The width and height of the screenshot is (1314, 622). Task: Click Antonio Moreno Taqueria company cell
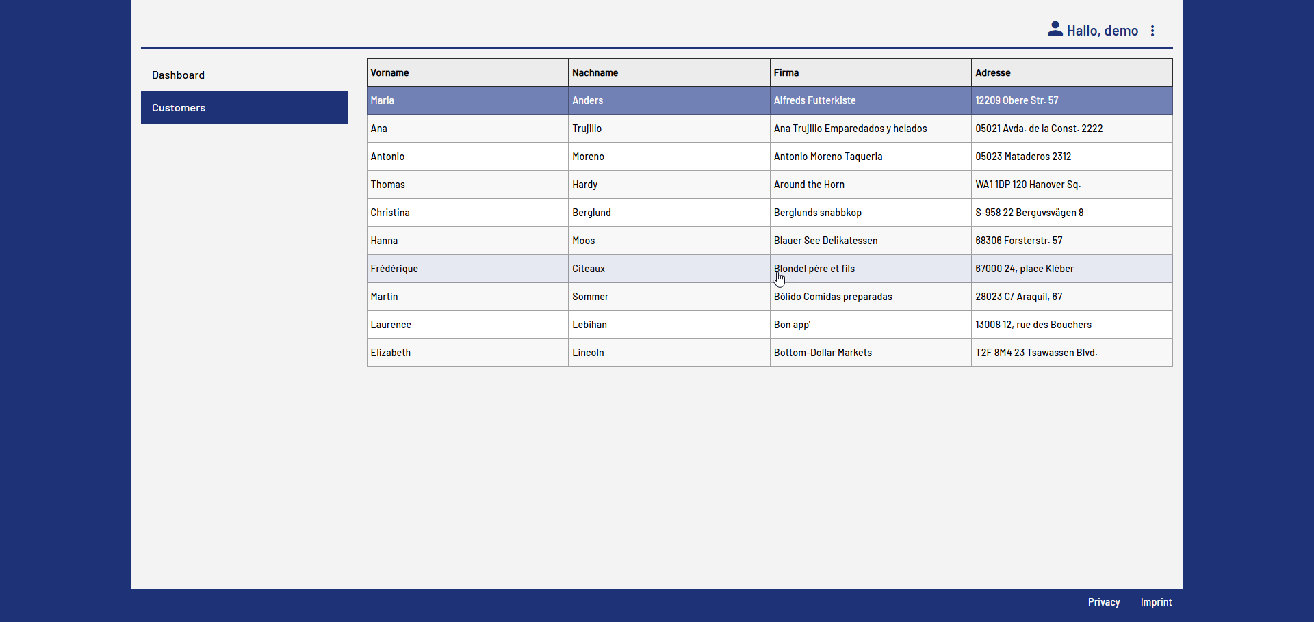(x=827, y=157)
